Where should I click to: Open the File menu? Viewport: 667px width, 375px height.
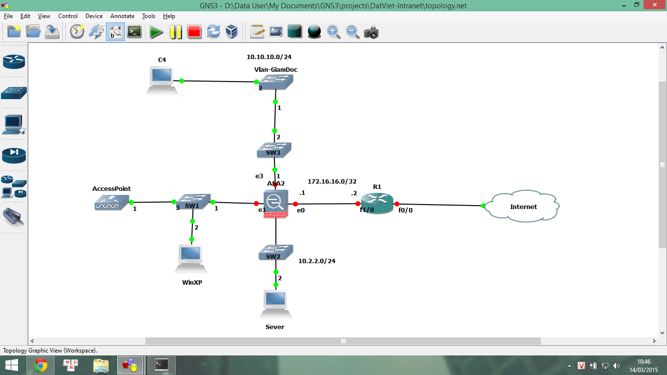[8, 16]
